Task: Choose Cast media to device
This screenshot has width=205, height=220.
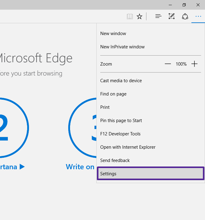Action: (x=151, y=81)
